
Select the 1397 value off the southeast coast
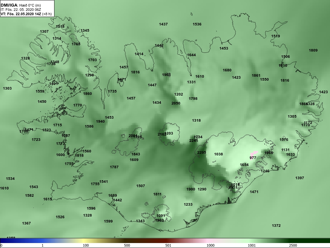coord(300,178)
